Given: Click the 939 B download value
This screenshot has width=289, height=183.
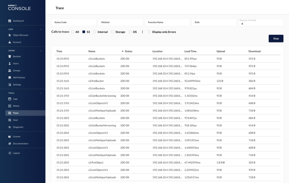Looking at the screenshot, I should coord(252,170).
